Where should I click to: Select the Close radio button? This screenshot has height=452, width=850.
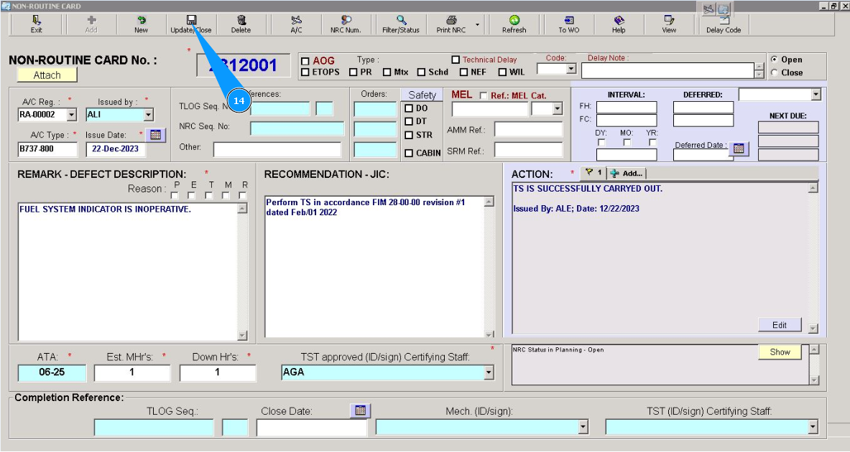(x=774, y=72)
